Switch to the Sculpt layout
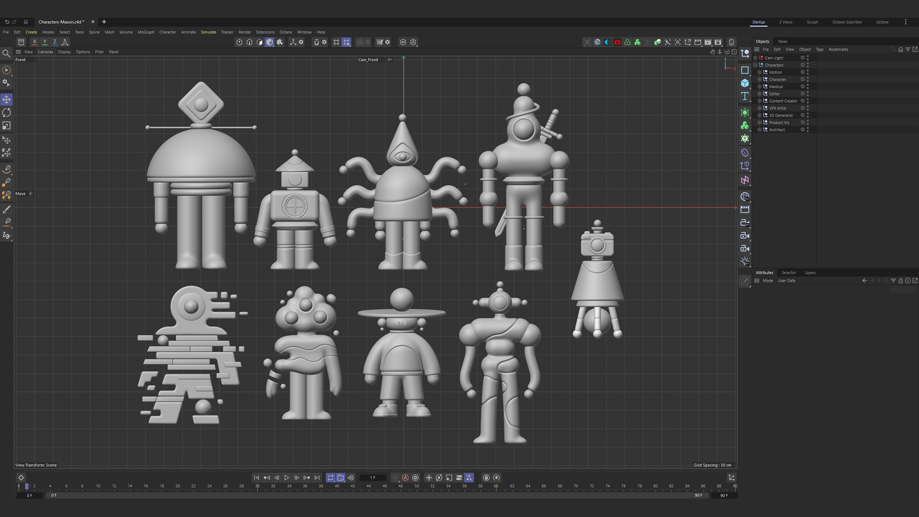Screen dimensions: 919x517 point(812,22)
